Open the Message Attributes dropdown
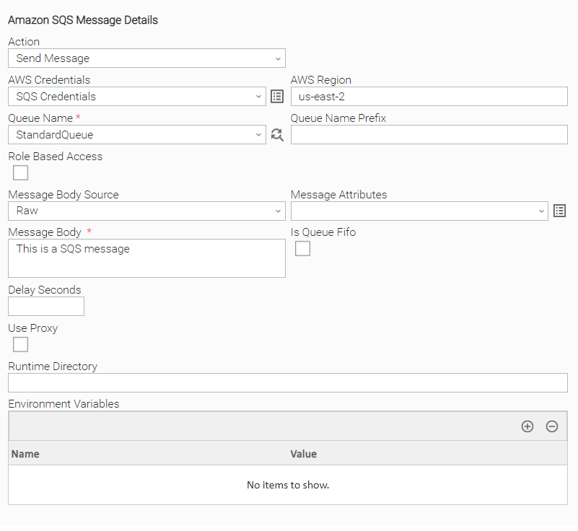This screenshot has height=531, width=578. click(419, 211)
